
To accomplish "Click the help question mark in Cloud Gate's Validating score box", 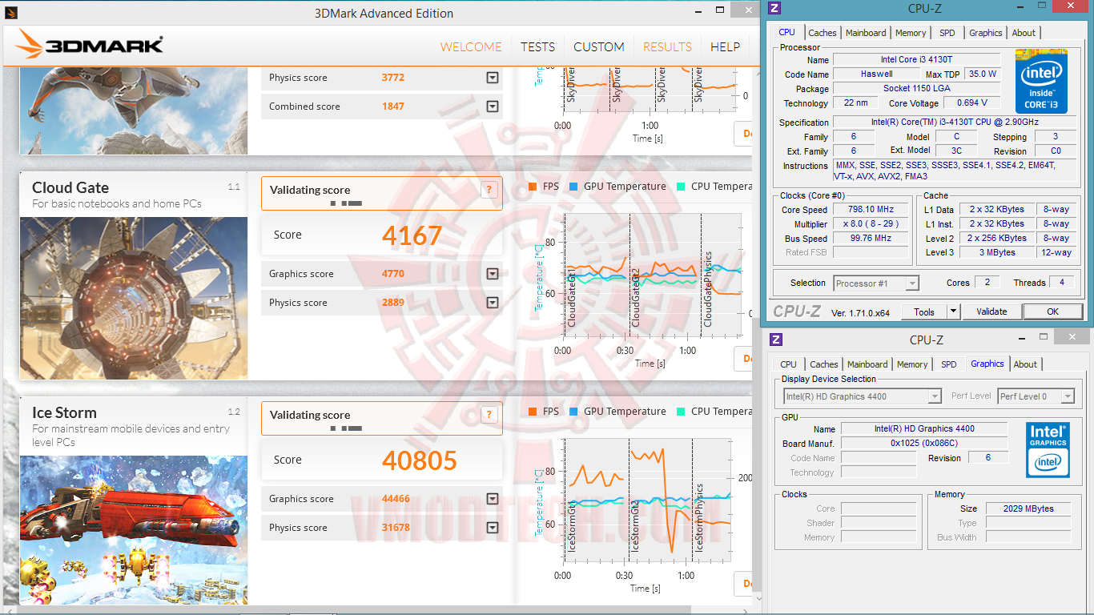I will point(489,190).
